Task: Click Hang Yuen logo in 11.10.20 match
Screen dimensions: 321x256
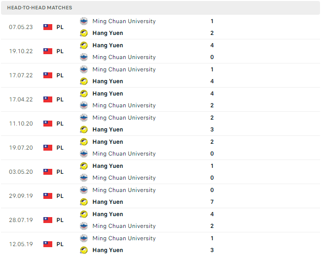Action: (84, 129)
